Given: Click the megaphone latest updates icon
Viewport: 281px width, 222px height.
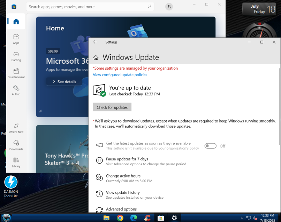Looking at the screenshot, I should coord(99,145).
